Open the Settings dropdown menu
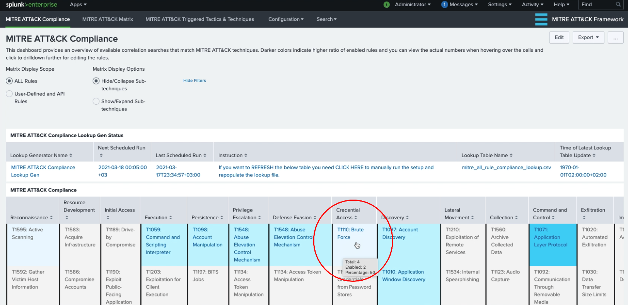 pos(500,5)
